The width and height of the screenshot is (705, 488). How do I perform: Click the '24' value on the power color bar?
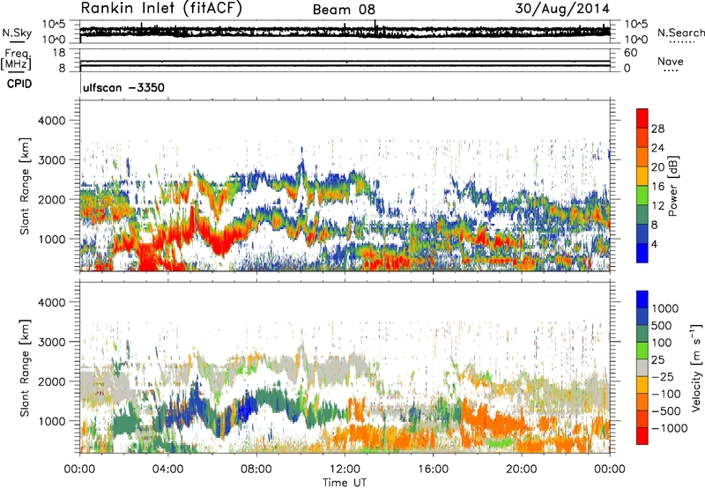coord(657,148)
